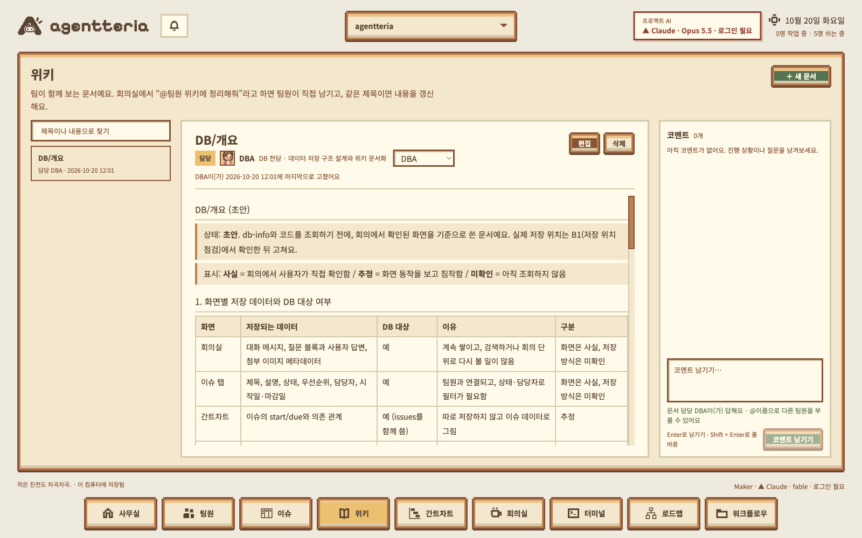
Task: Switch to the 워크플로우 tab
Action: [741, 513]
